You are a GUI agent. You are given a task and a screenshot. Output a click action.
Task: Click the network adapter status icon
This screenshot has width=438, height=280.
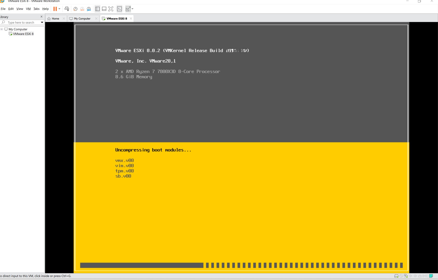406,276
